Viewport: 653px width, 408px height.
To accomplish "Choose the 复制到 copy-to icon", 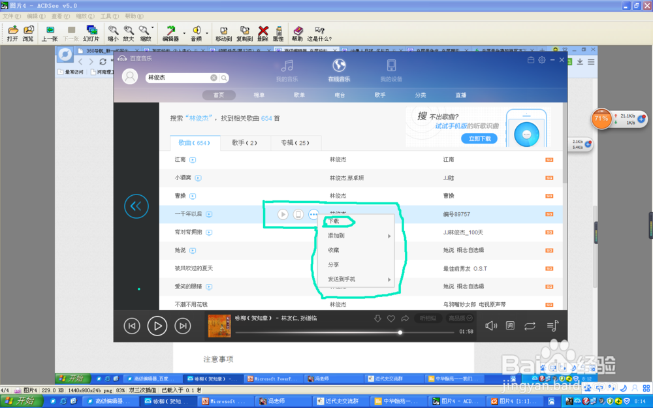I will click(x=244, y=33).
